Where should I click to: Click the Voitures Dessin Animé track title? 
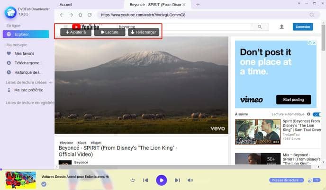(x=75, y=177)
